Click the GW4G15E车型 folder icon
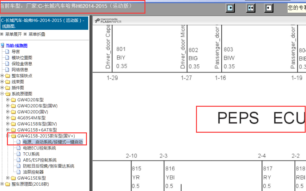The width and height of the screenshot is (306, 191). [13, 178]
